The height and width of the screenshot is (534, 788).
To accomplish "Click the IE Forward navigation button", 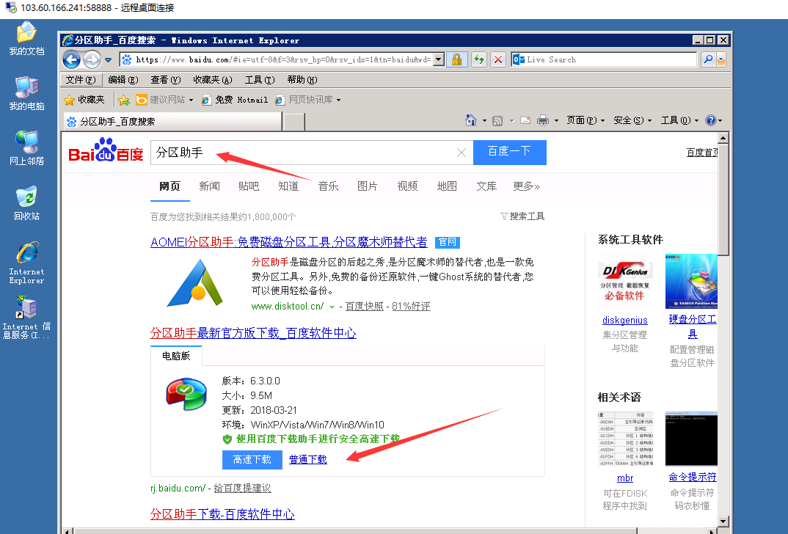I will click(92, 59).
